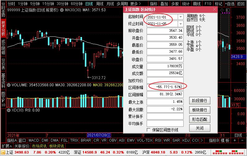Expand the 更多 periods menu
Viewport: 247px width, 156px height.
[x=135, y=3]
